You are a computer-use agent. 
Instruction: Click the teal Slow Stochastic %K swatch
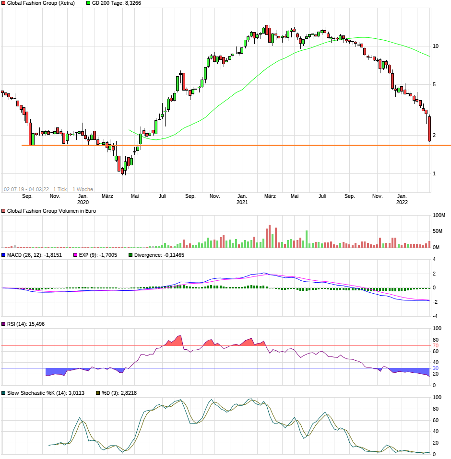pos(3,393)
